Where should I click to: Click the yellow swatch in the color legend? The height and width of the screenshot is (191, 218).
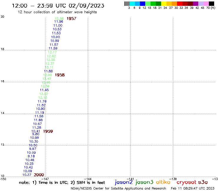(x=164, y=4)
